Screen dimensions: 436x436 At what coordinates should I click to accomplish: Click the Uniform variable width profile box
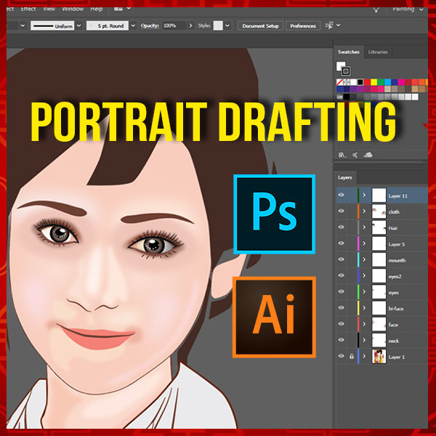pyautogui.click(x=52, y=26)
